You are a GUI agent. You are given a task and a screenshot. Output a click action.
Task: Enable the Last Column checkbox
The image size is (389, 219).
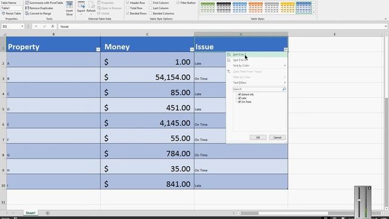point(151,8)
